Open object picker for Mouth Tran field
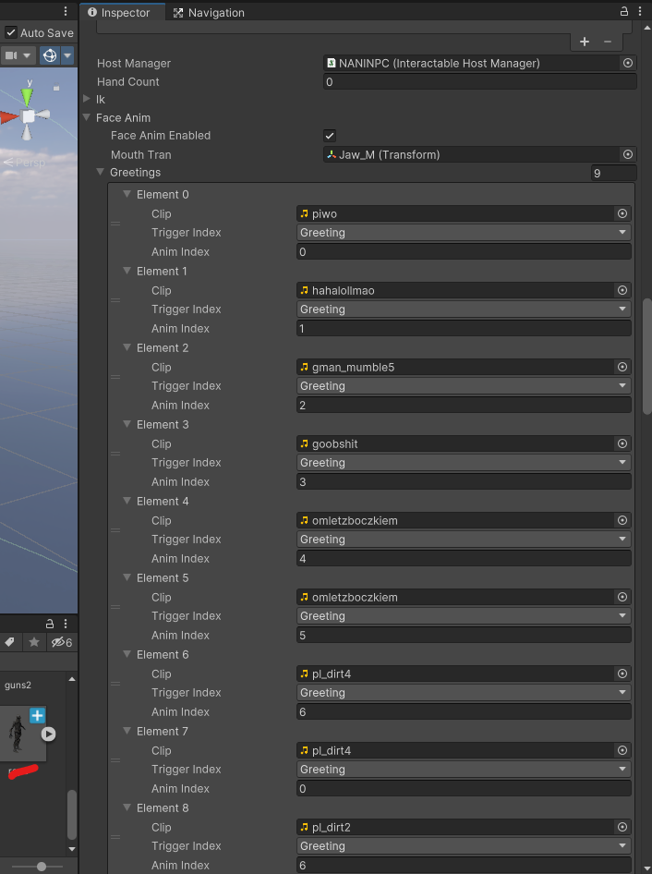652x874 pixels. click(x=627, y=154)
